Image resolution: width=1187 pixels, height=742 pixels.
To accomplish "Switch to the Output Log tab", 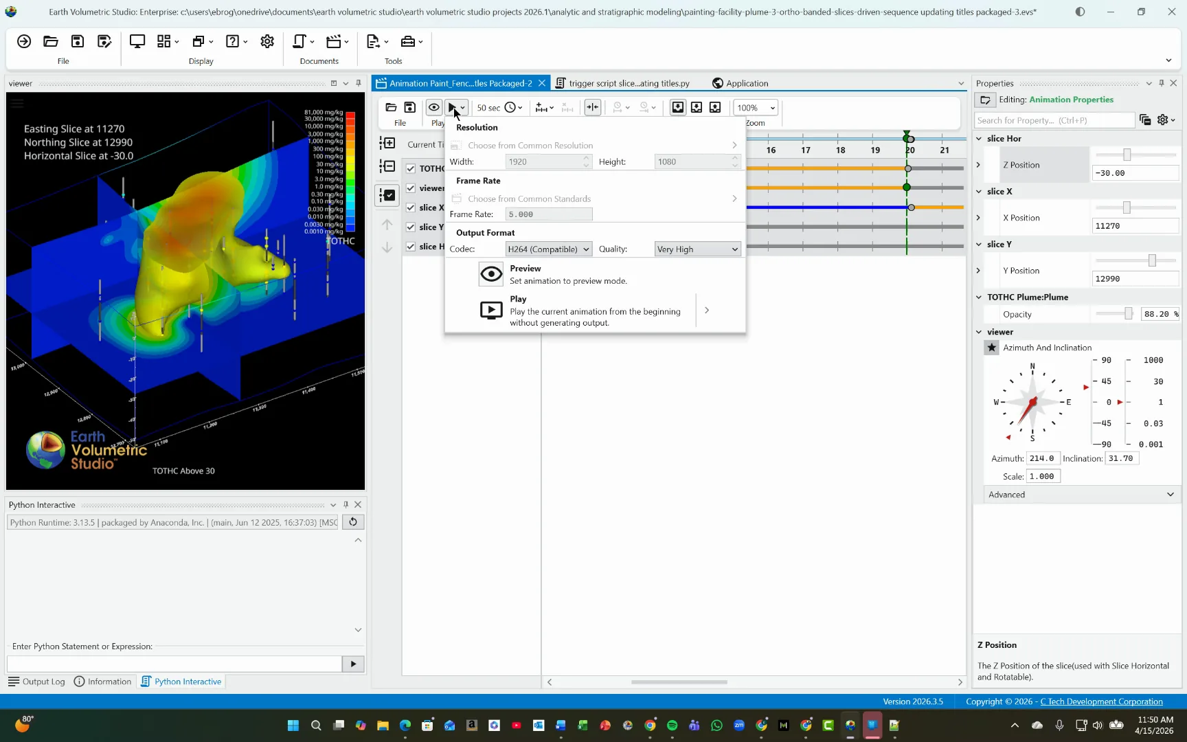I will pos(36,682).
